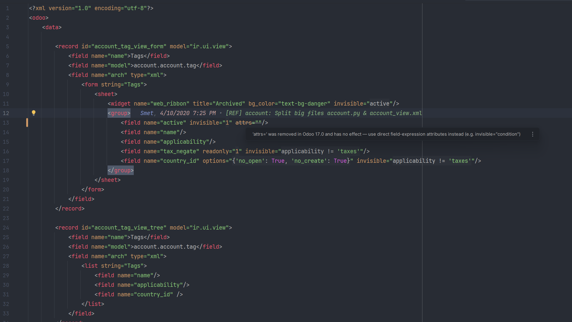Click the struck-through attrs="" attribute

(248, 123)
